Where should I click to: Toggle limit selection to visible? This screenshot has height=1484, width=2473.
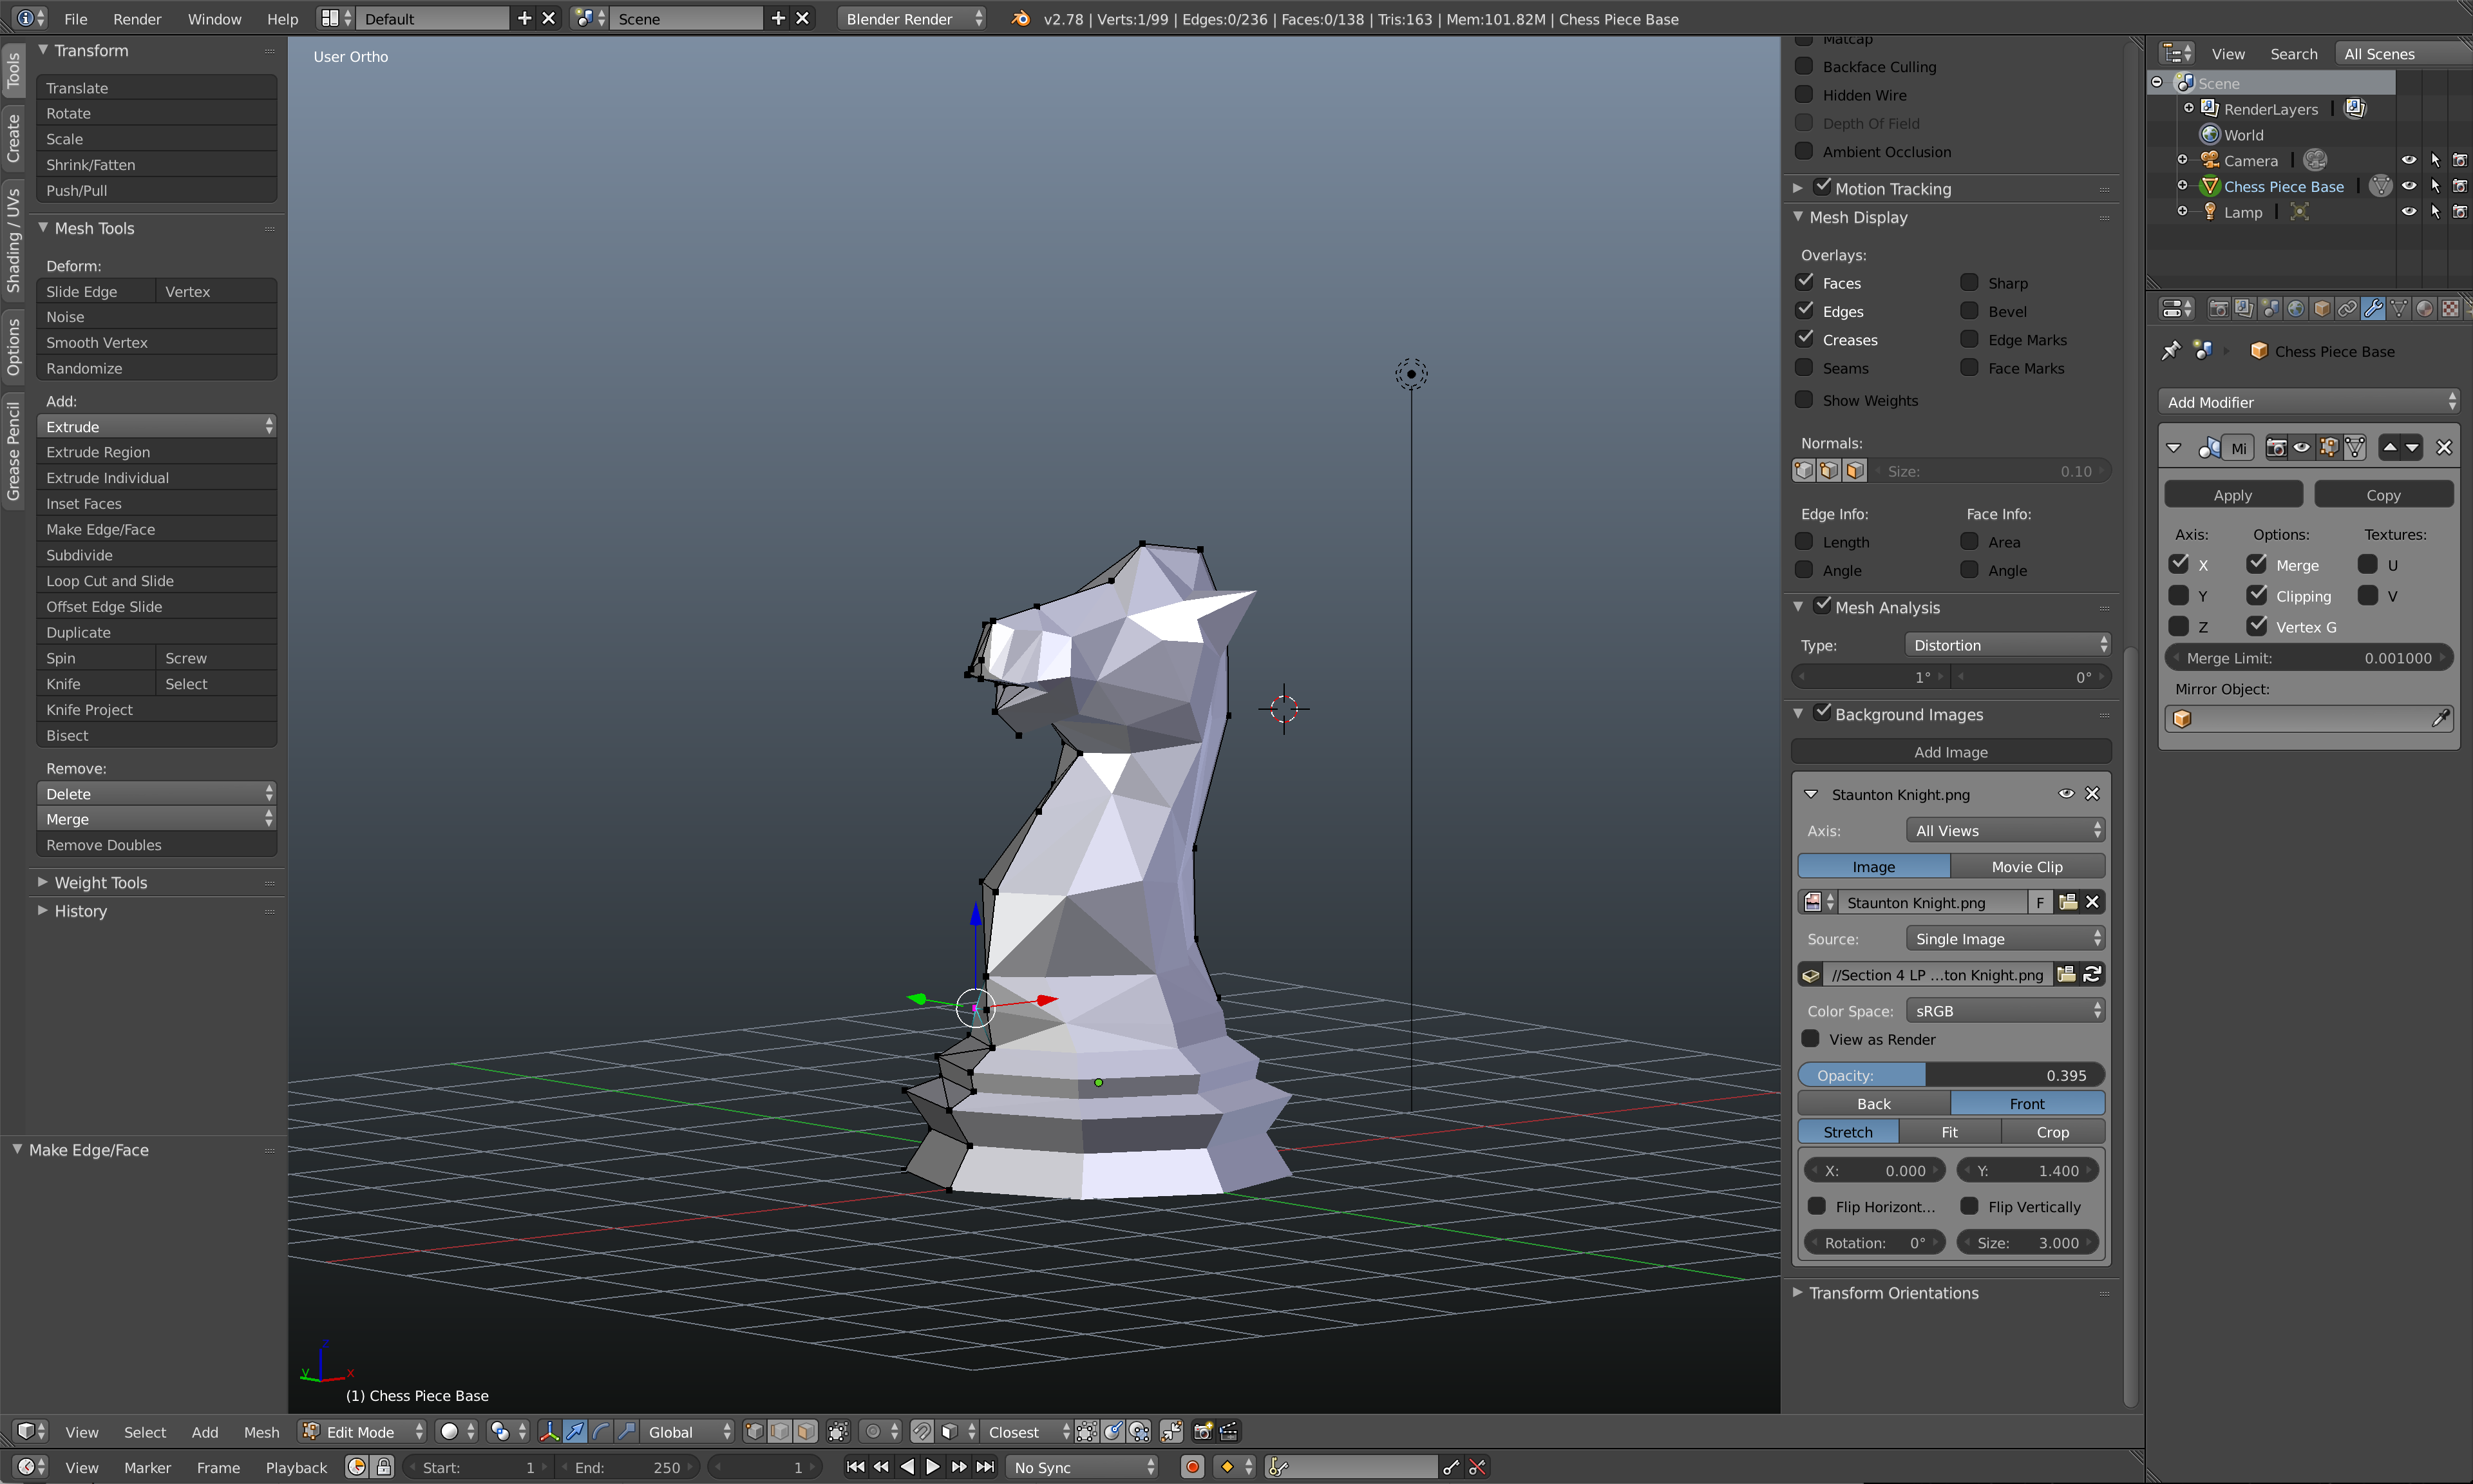[x=839, y=1432]
